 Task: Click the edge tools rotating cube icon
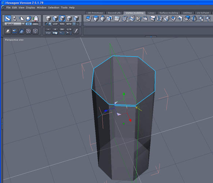[124, 18]
